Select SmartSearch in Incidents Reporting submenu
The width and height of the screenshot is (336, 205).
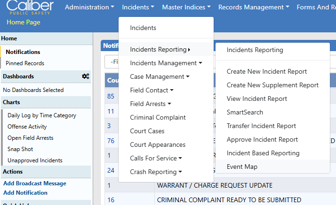[245, 112]
